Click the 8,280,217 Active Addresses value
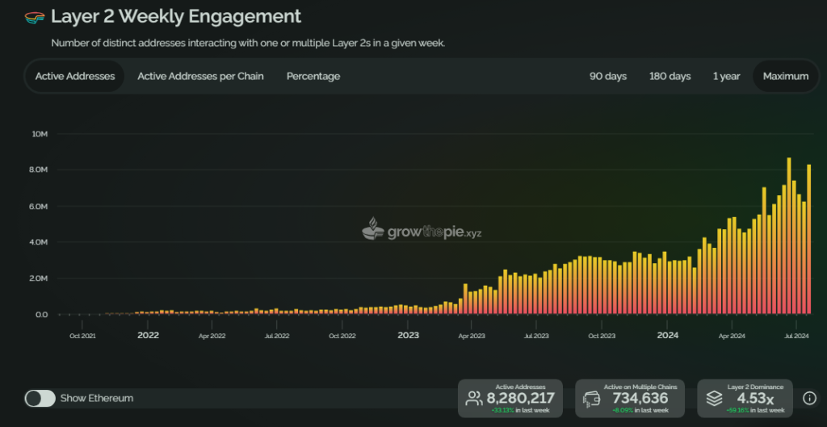This screenshot has width=827, height=427. coord(520,398)
